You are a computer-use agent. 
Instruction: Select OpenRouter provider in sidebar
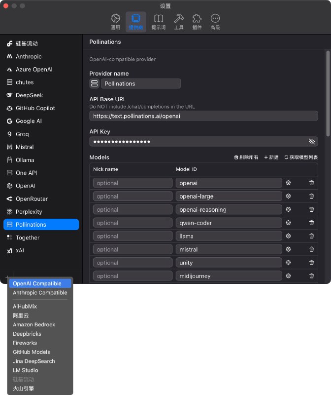(41, 199)
